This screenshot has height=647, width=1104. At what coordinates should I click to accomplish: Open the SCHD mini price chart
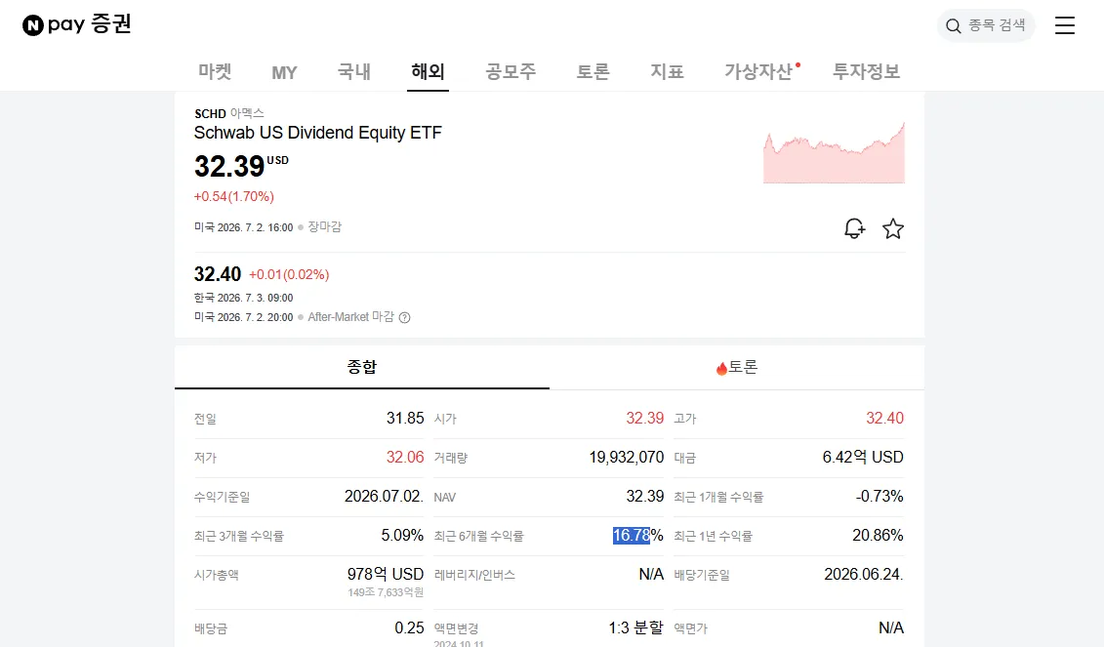tap(834, 153)
